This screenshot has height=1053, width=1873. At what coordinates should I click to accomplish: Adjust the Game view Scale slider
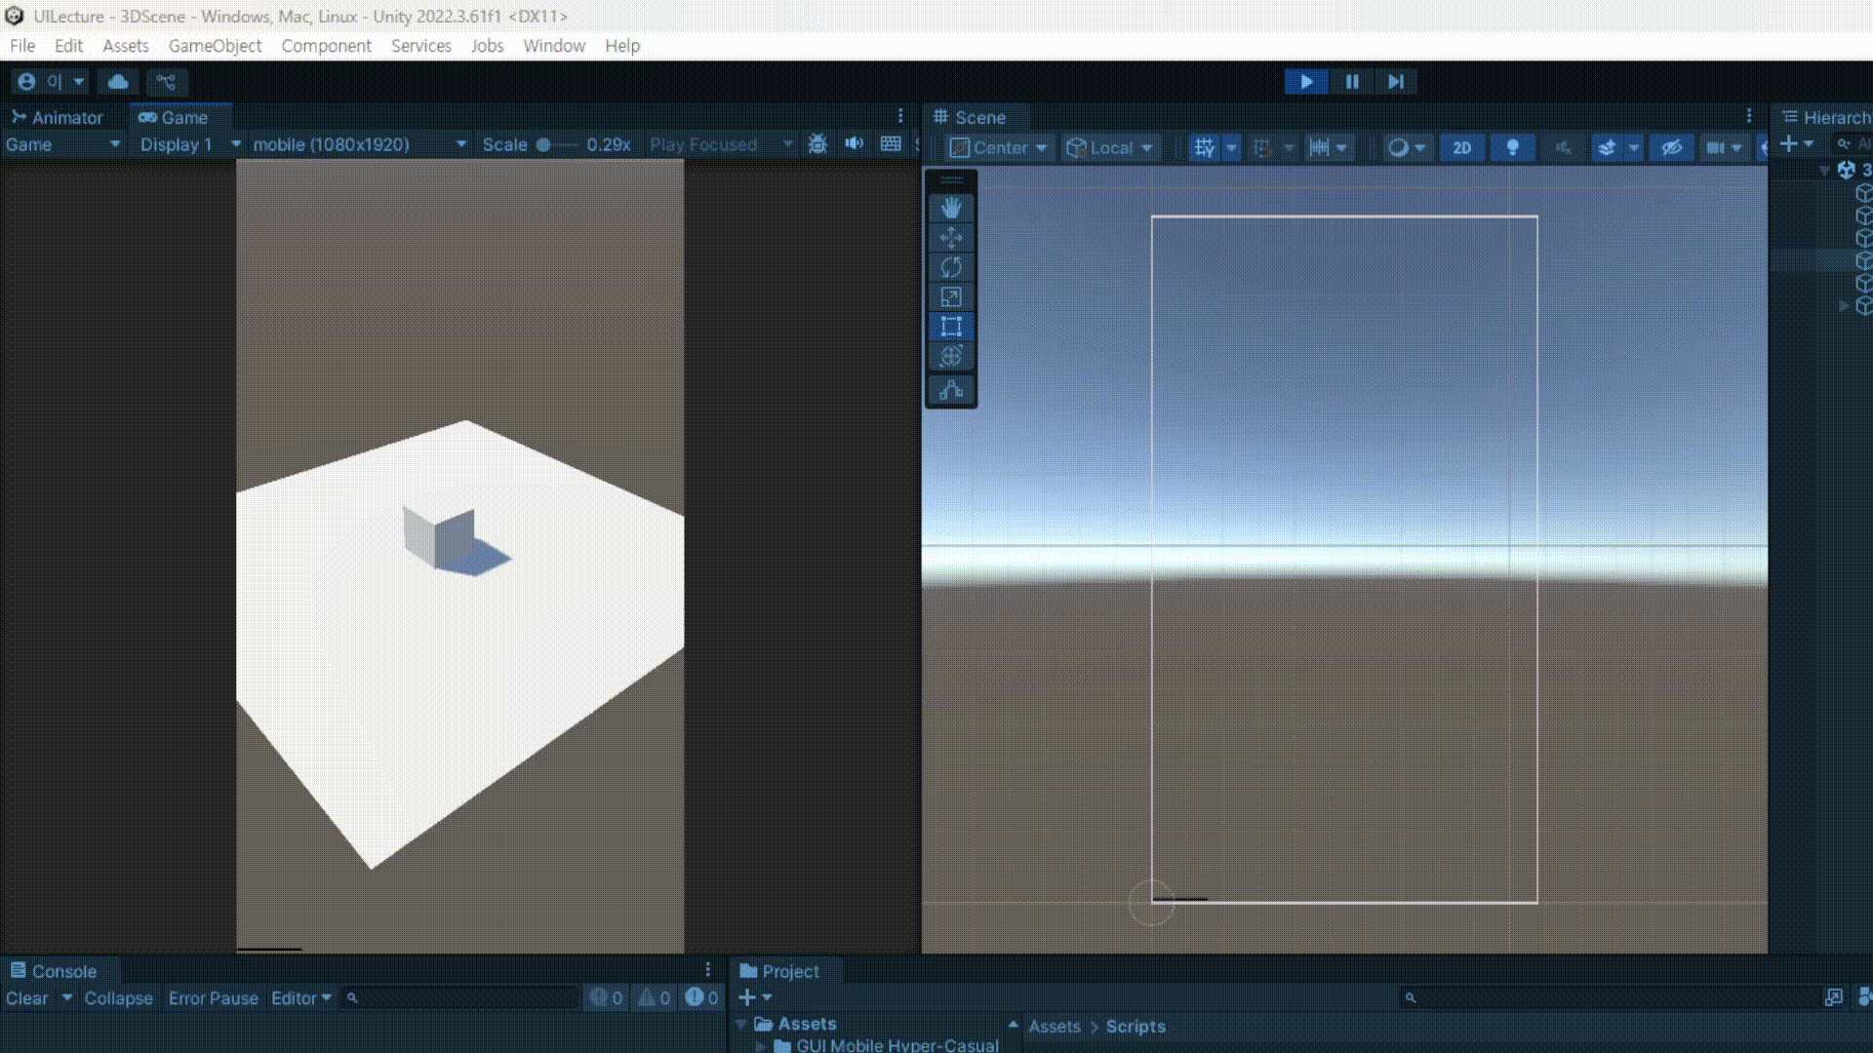click(545, 144)
